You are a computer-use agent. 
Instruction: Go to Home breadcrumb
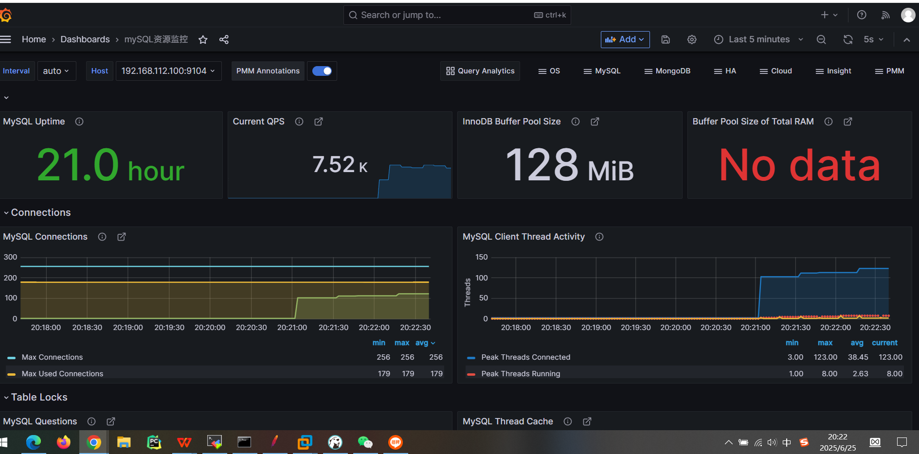pos(34,39)
